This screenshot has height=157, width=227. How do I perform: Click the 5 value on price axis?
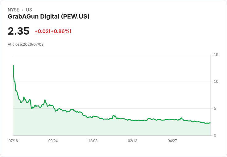point(215,108)
